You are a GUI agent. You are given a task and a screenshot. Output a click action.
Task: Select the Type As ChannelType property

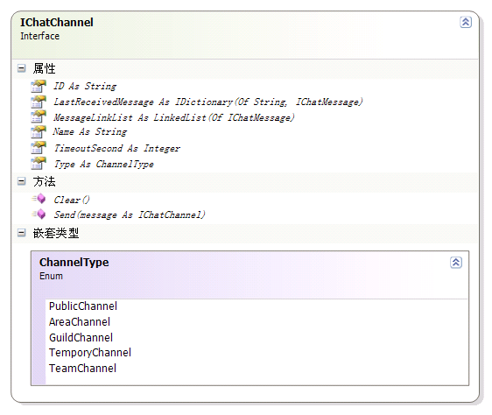104,165
